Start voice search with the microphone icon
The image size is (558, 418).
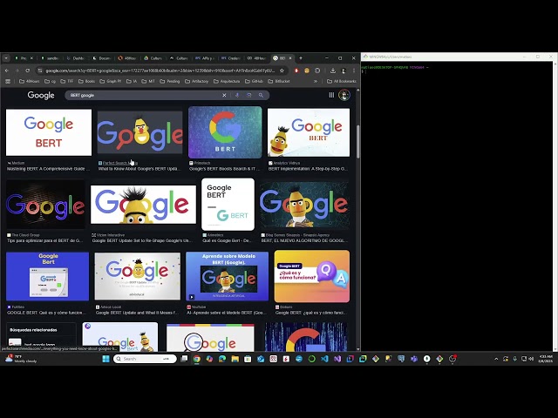[237, 95]
